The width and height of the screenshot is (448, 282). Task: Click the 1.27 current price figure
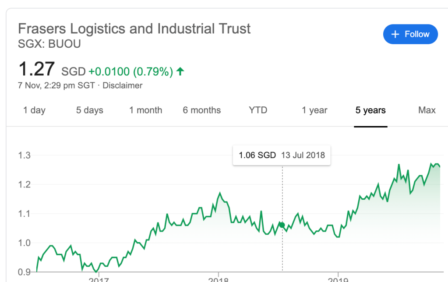point(36,70)
